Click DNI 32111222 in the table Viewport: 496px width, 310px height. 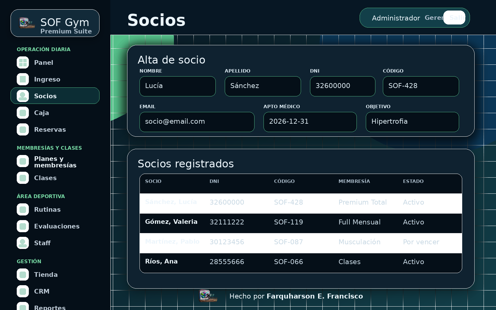point(227,222)
